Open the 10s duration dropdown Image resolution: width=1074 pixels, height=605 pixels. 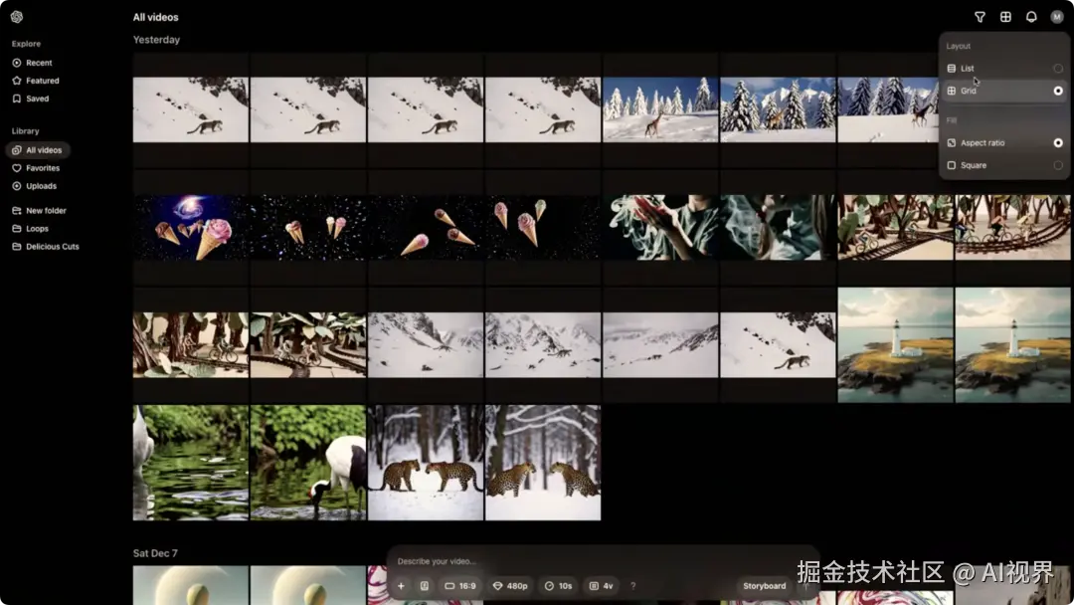pos(558,586)
